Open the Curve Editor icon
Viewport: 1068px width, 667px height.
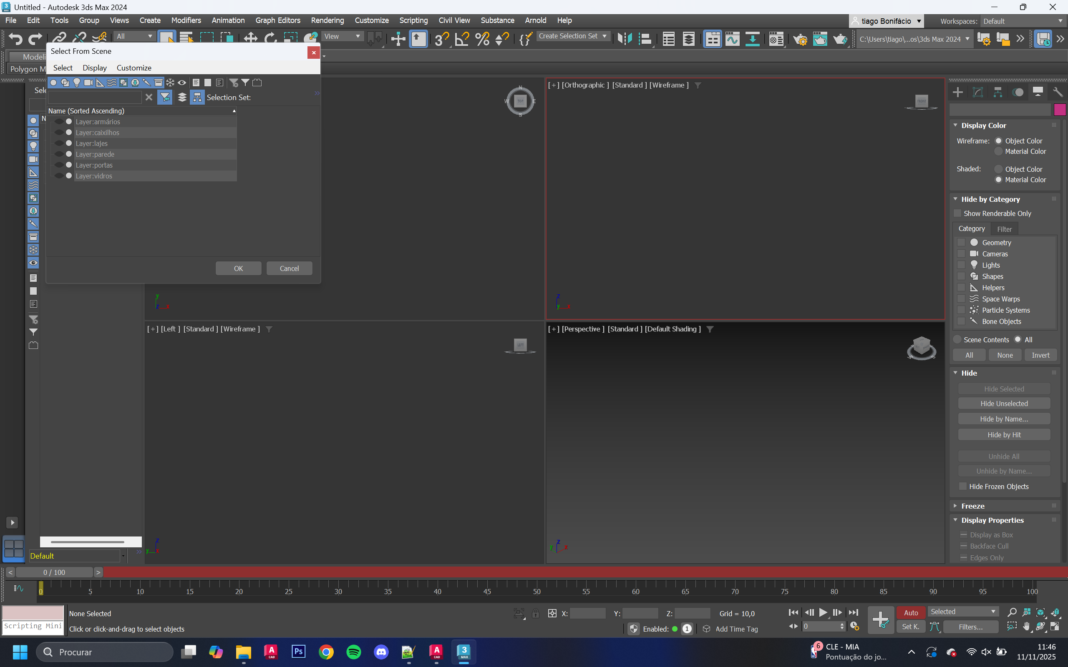(732, 39)
